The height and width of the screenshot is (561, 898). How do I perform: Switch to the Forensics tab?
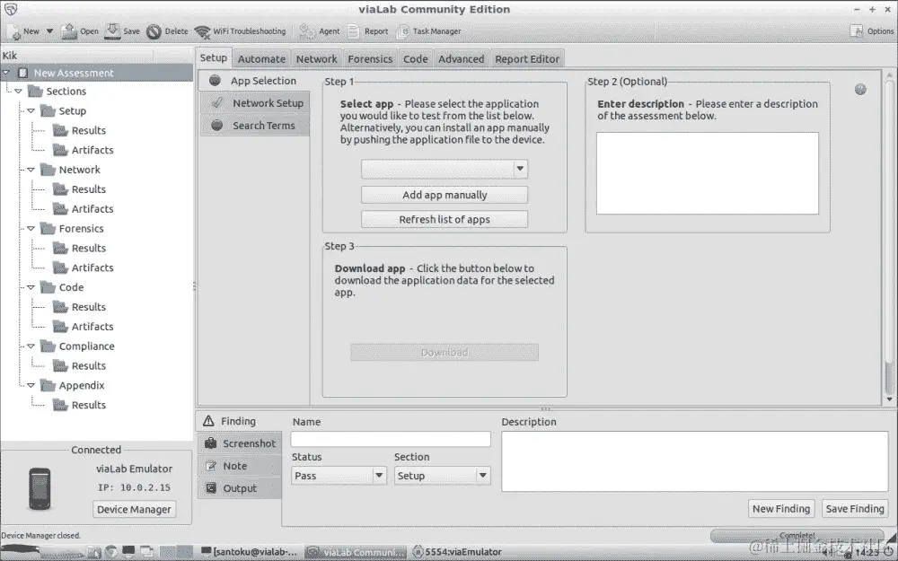(371, 59)
